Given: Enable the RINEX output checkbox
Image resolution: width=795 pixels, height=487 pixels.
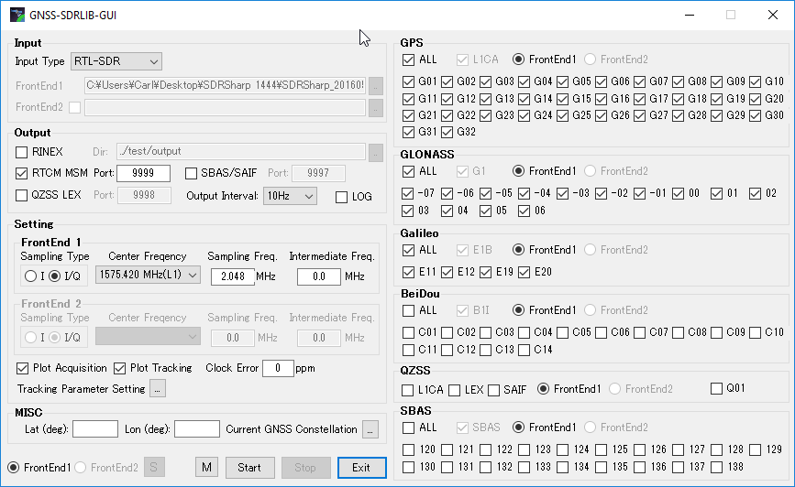Looking at the screenshot, I should [x=22, y=151].
